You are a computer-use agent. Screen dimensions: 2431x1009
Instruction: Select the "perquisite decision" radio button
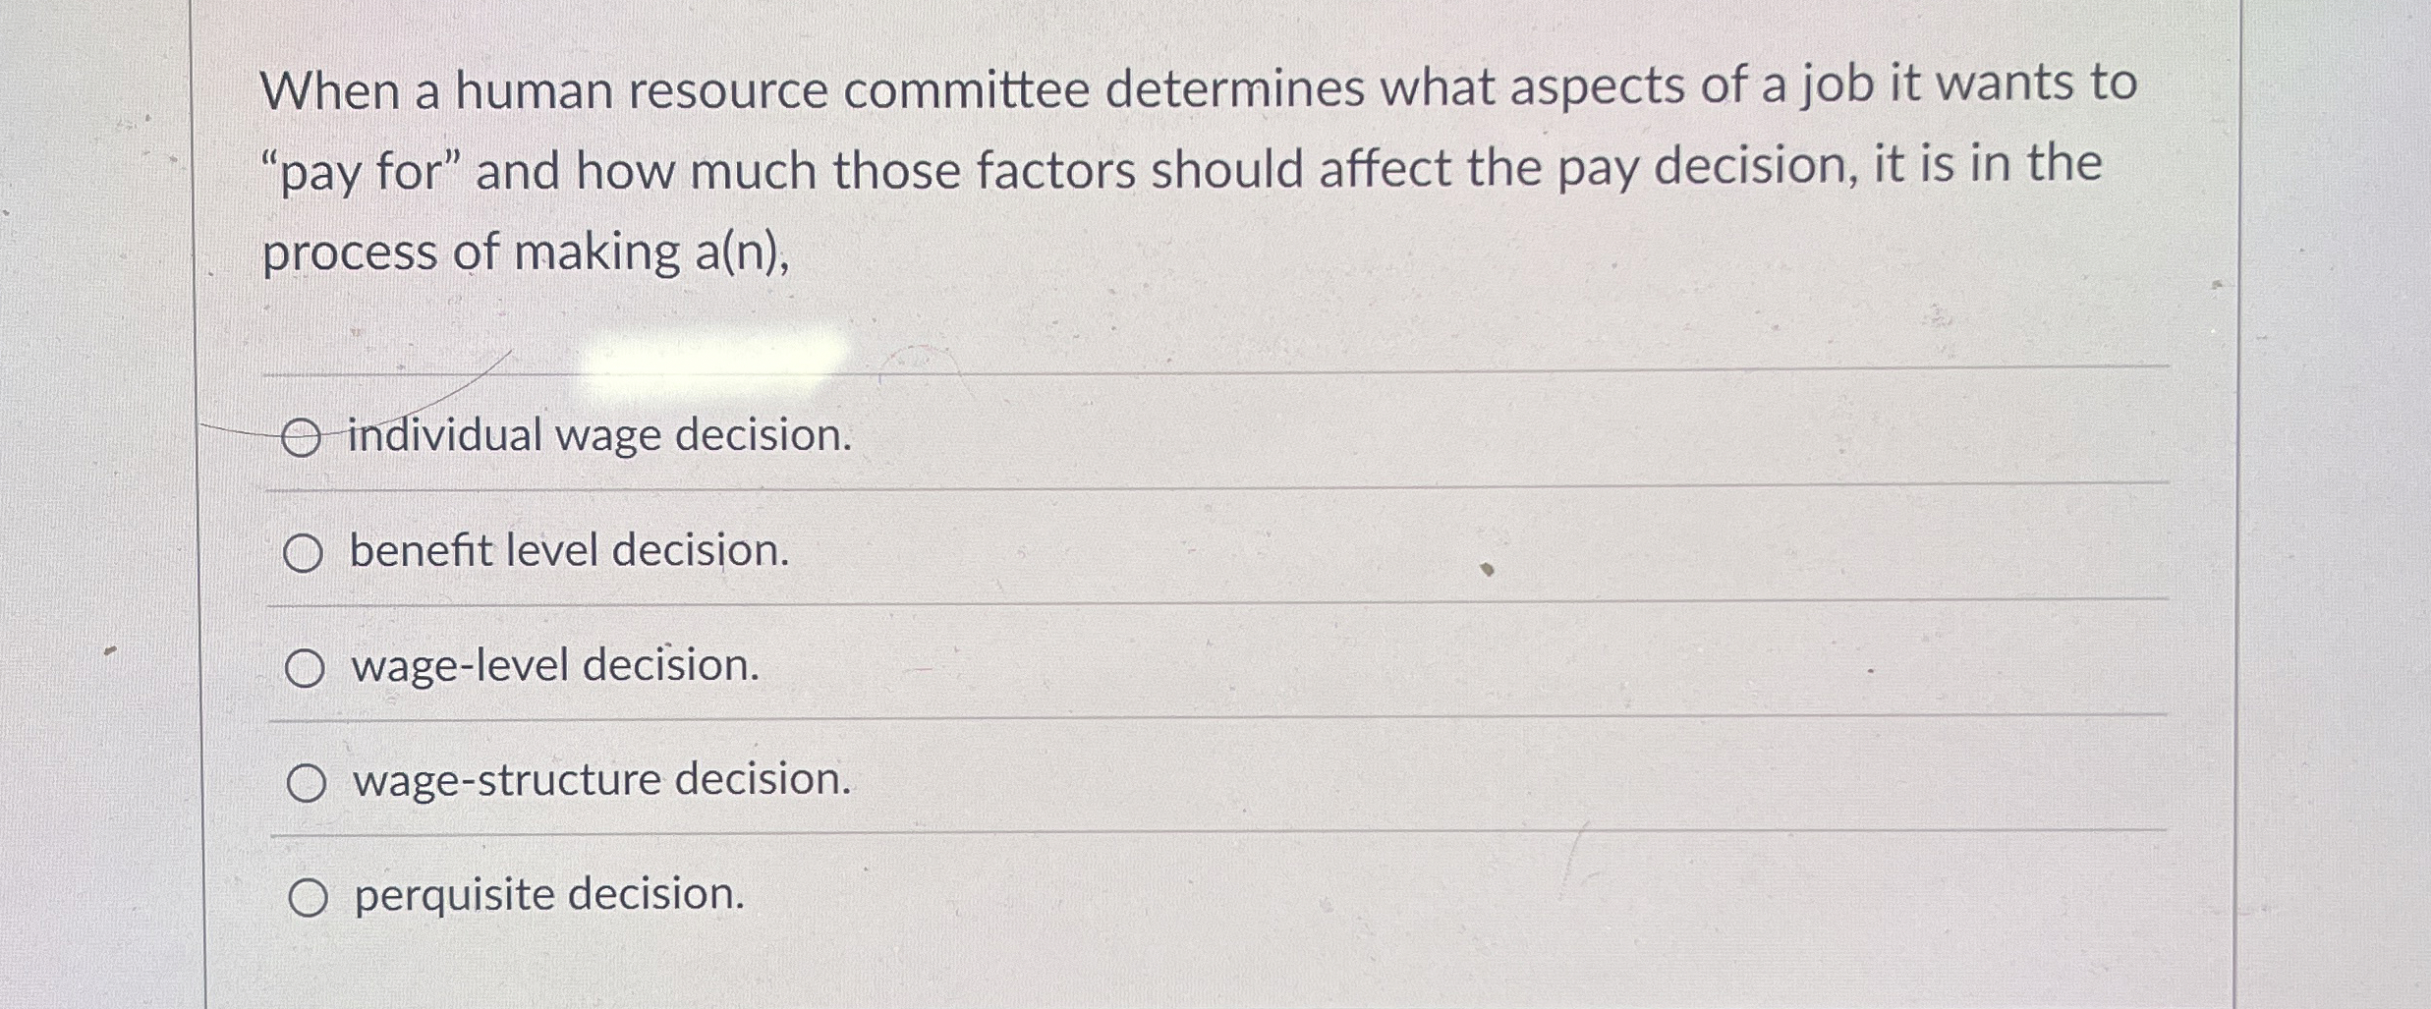click(307, 896)
